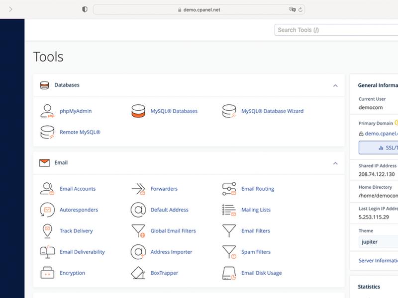Image resolution: width=398 pixels, height=298 pixels.
Task: Open the Forwarders link
Action: (164, 189)
